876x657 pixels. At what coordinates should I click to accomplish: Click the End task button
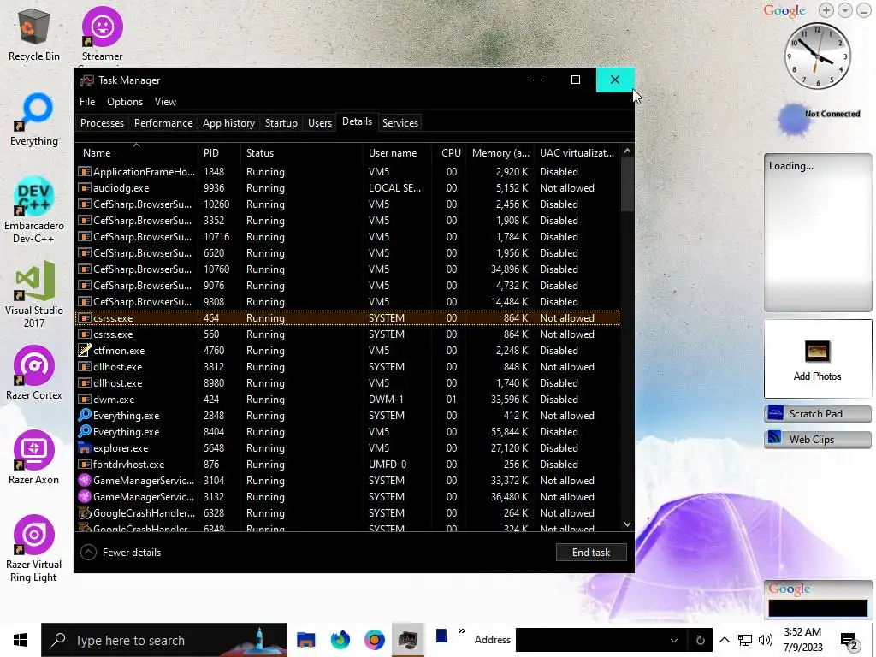point(591,552)
